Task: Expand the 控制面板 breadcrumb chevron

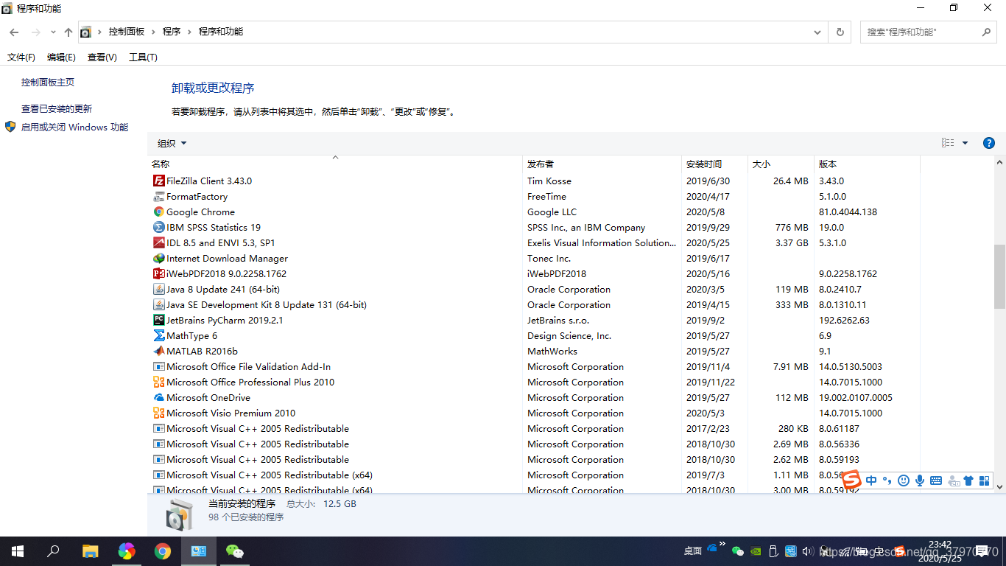Action: (154, 32)
